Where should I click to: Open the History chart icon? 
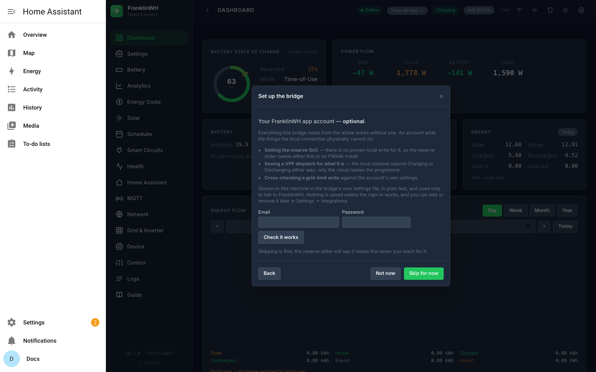click(12, 107)
